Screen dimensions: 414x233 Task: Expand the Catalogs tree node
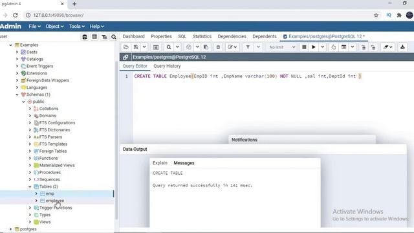pyautogui.click(x=17, y=59)
